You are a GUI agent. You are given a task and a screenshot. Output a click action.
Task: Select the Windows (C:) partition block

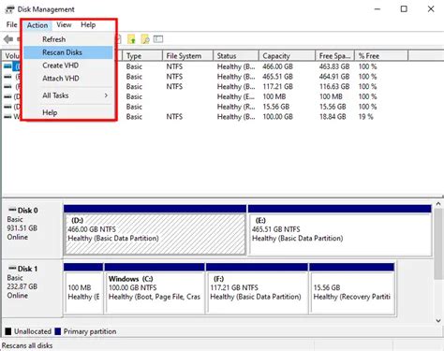click(x=155, y=292)
